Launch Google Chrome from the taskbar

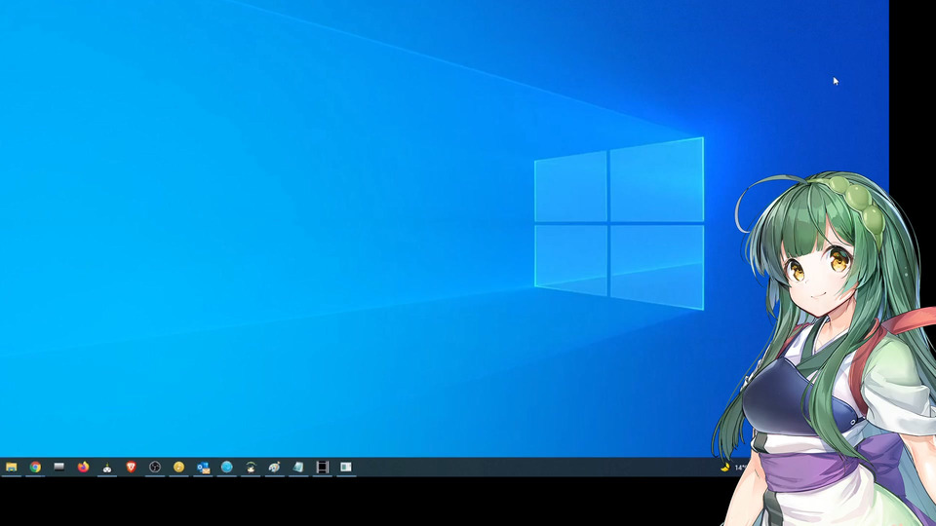click(x=35, y=467)
